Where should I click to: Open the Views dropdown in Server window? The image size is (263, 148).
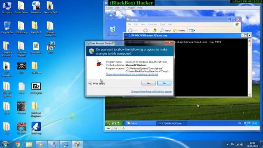coord(192,30)
